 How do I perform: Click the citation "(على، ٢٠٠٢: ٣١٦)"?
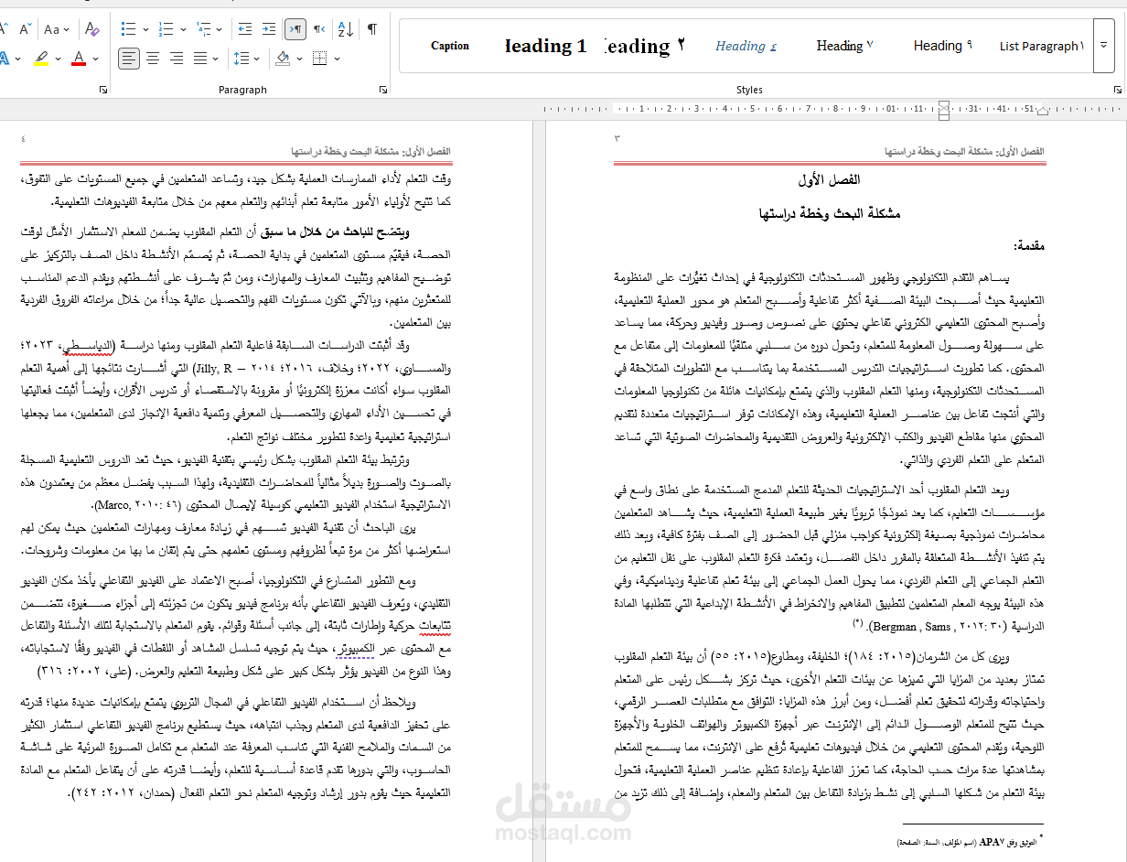point(83,671)
